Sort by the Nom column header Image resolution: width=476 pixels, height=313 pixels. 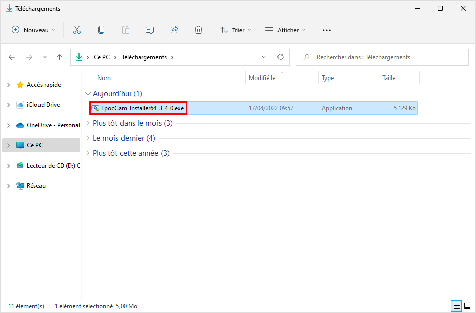pyautogui.click(x=104, y=77)
